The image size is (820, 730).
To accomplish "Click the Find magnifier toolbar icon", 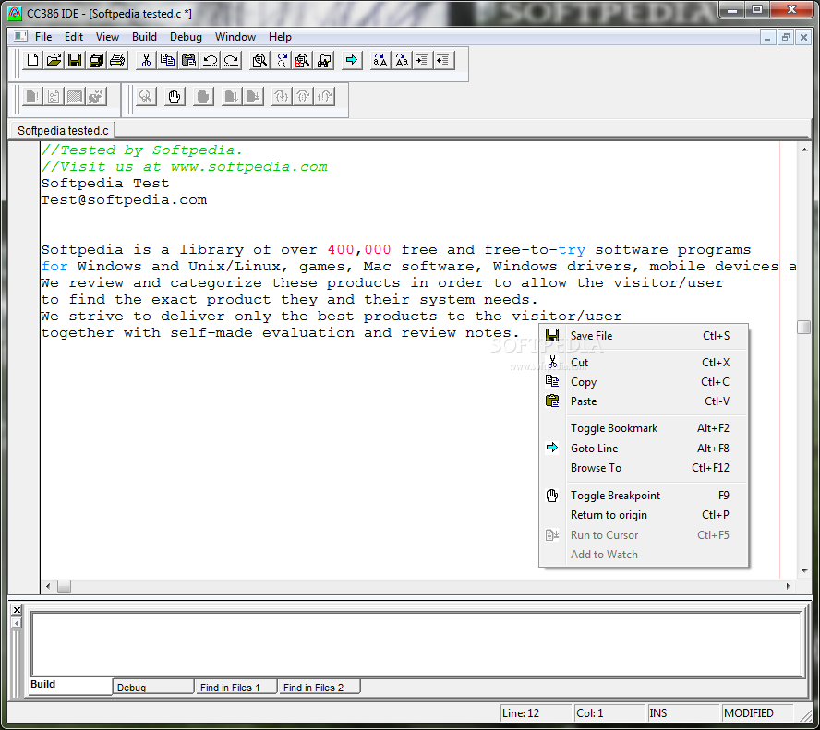I will 259,61.
